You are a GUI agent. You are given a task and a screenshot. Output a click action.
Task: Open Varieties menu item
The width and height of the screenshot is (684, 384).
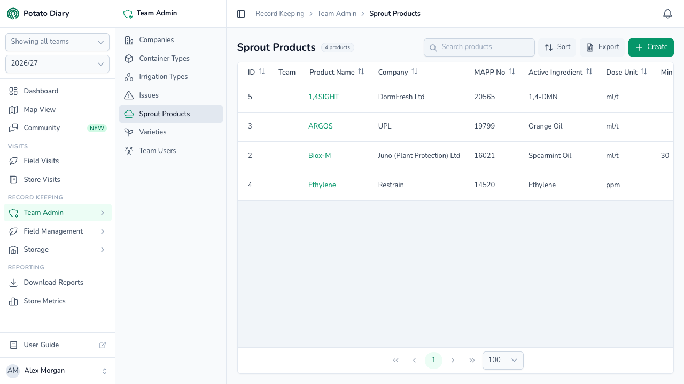click(171, 132)
